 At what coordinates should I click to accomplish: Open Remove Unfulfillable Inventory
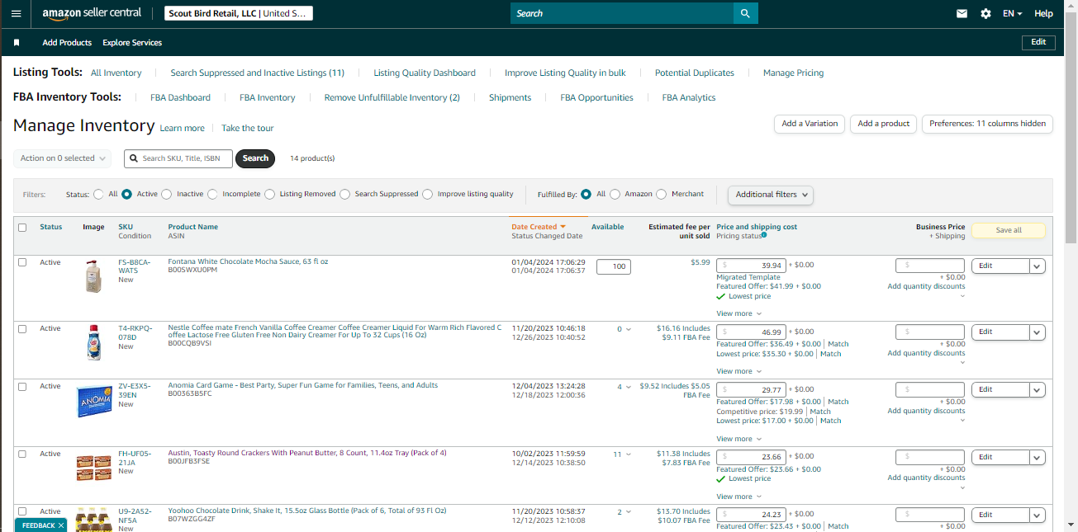392,97
